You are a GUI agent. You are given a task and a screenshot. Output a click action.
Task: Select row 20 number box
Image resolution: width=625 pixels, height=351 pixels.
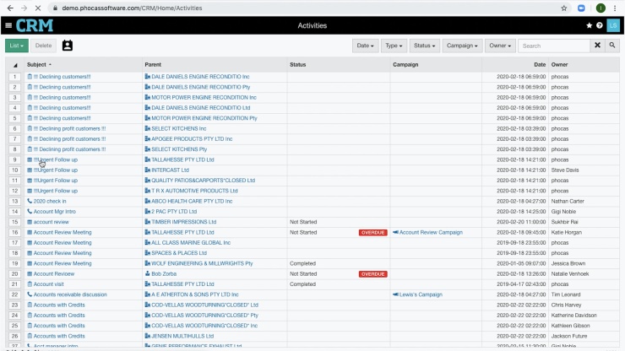tap(14, 273)
